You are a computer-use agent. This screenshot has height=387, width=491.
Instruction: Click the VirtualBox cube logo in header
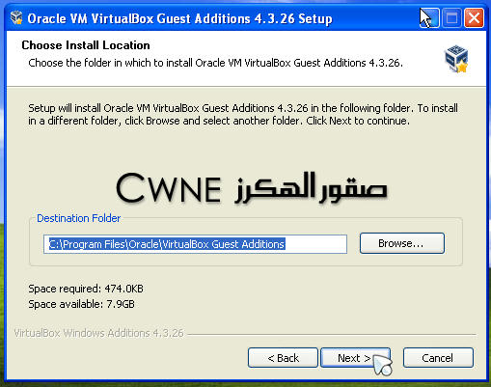[456, 59]
